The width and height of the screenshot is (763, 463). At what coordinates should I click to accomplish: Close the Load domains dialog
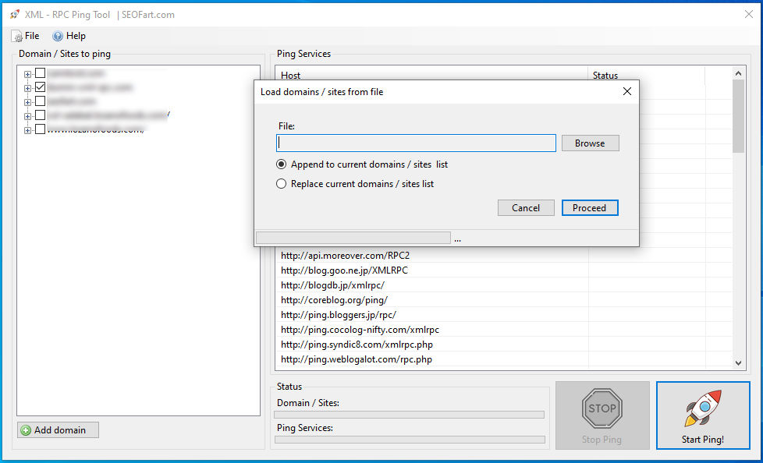click(x=626, y=92)
